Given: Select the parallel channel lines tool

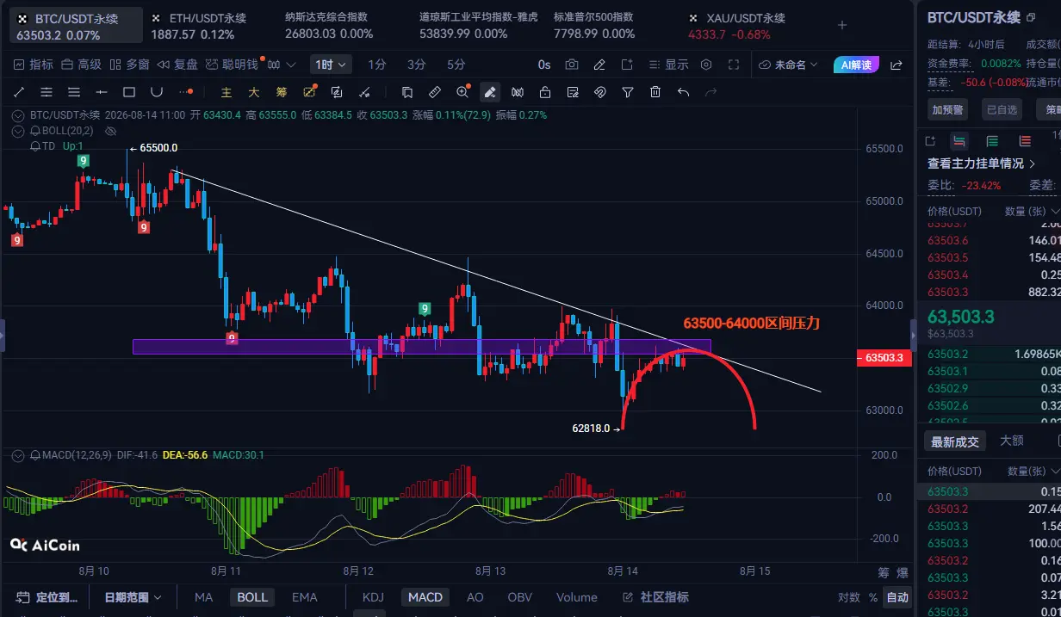Looking at the screenshot, I should (x=47, y=92).
